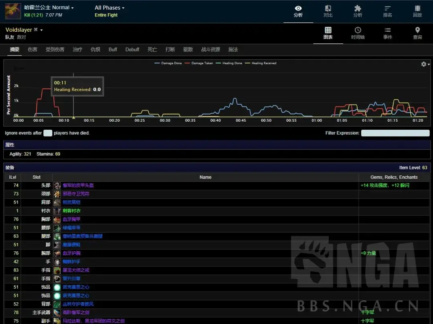Switch to the 受到伤害 tab
Screen dimensions: 433x324
pyautogui.click(x=55, y=50)
